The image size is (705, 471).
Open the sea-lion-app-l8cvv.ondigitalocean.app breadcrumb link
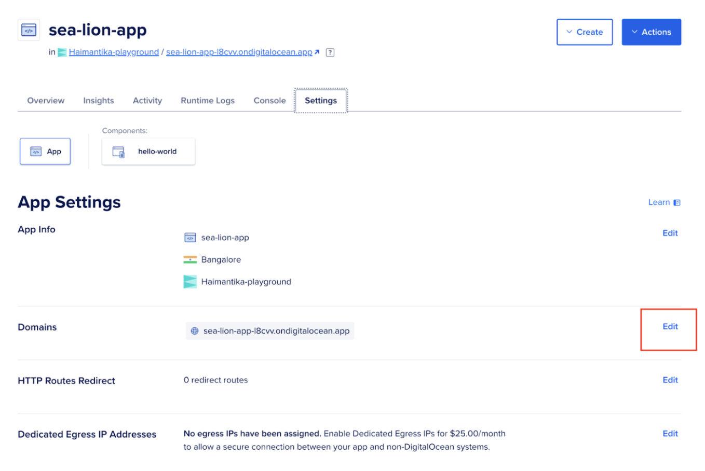pos(239,52)
